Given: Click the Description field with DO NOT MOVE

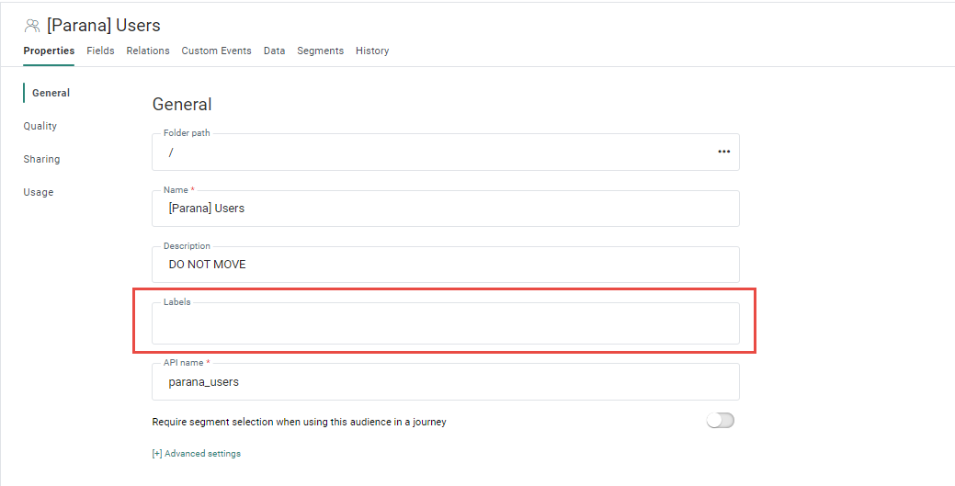Looking at the screenshot, I should tap(445, 265).
